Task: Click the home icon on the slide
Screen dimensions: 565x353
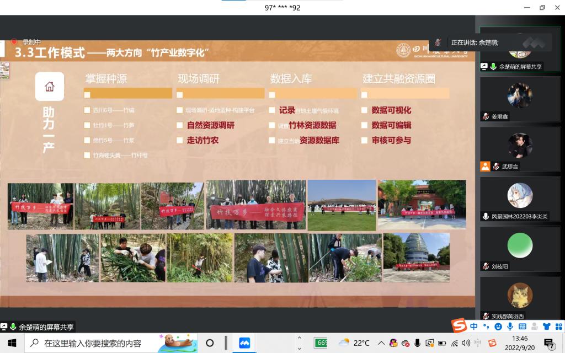Action: [x=49, y=87]
